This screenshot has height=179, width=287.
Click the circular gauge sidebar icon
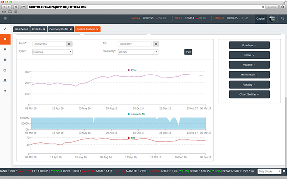click(5, 70)
